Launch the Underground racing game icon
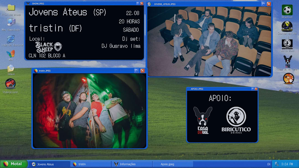Viewport: 299px width, 168px height. coord(11,84)
